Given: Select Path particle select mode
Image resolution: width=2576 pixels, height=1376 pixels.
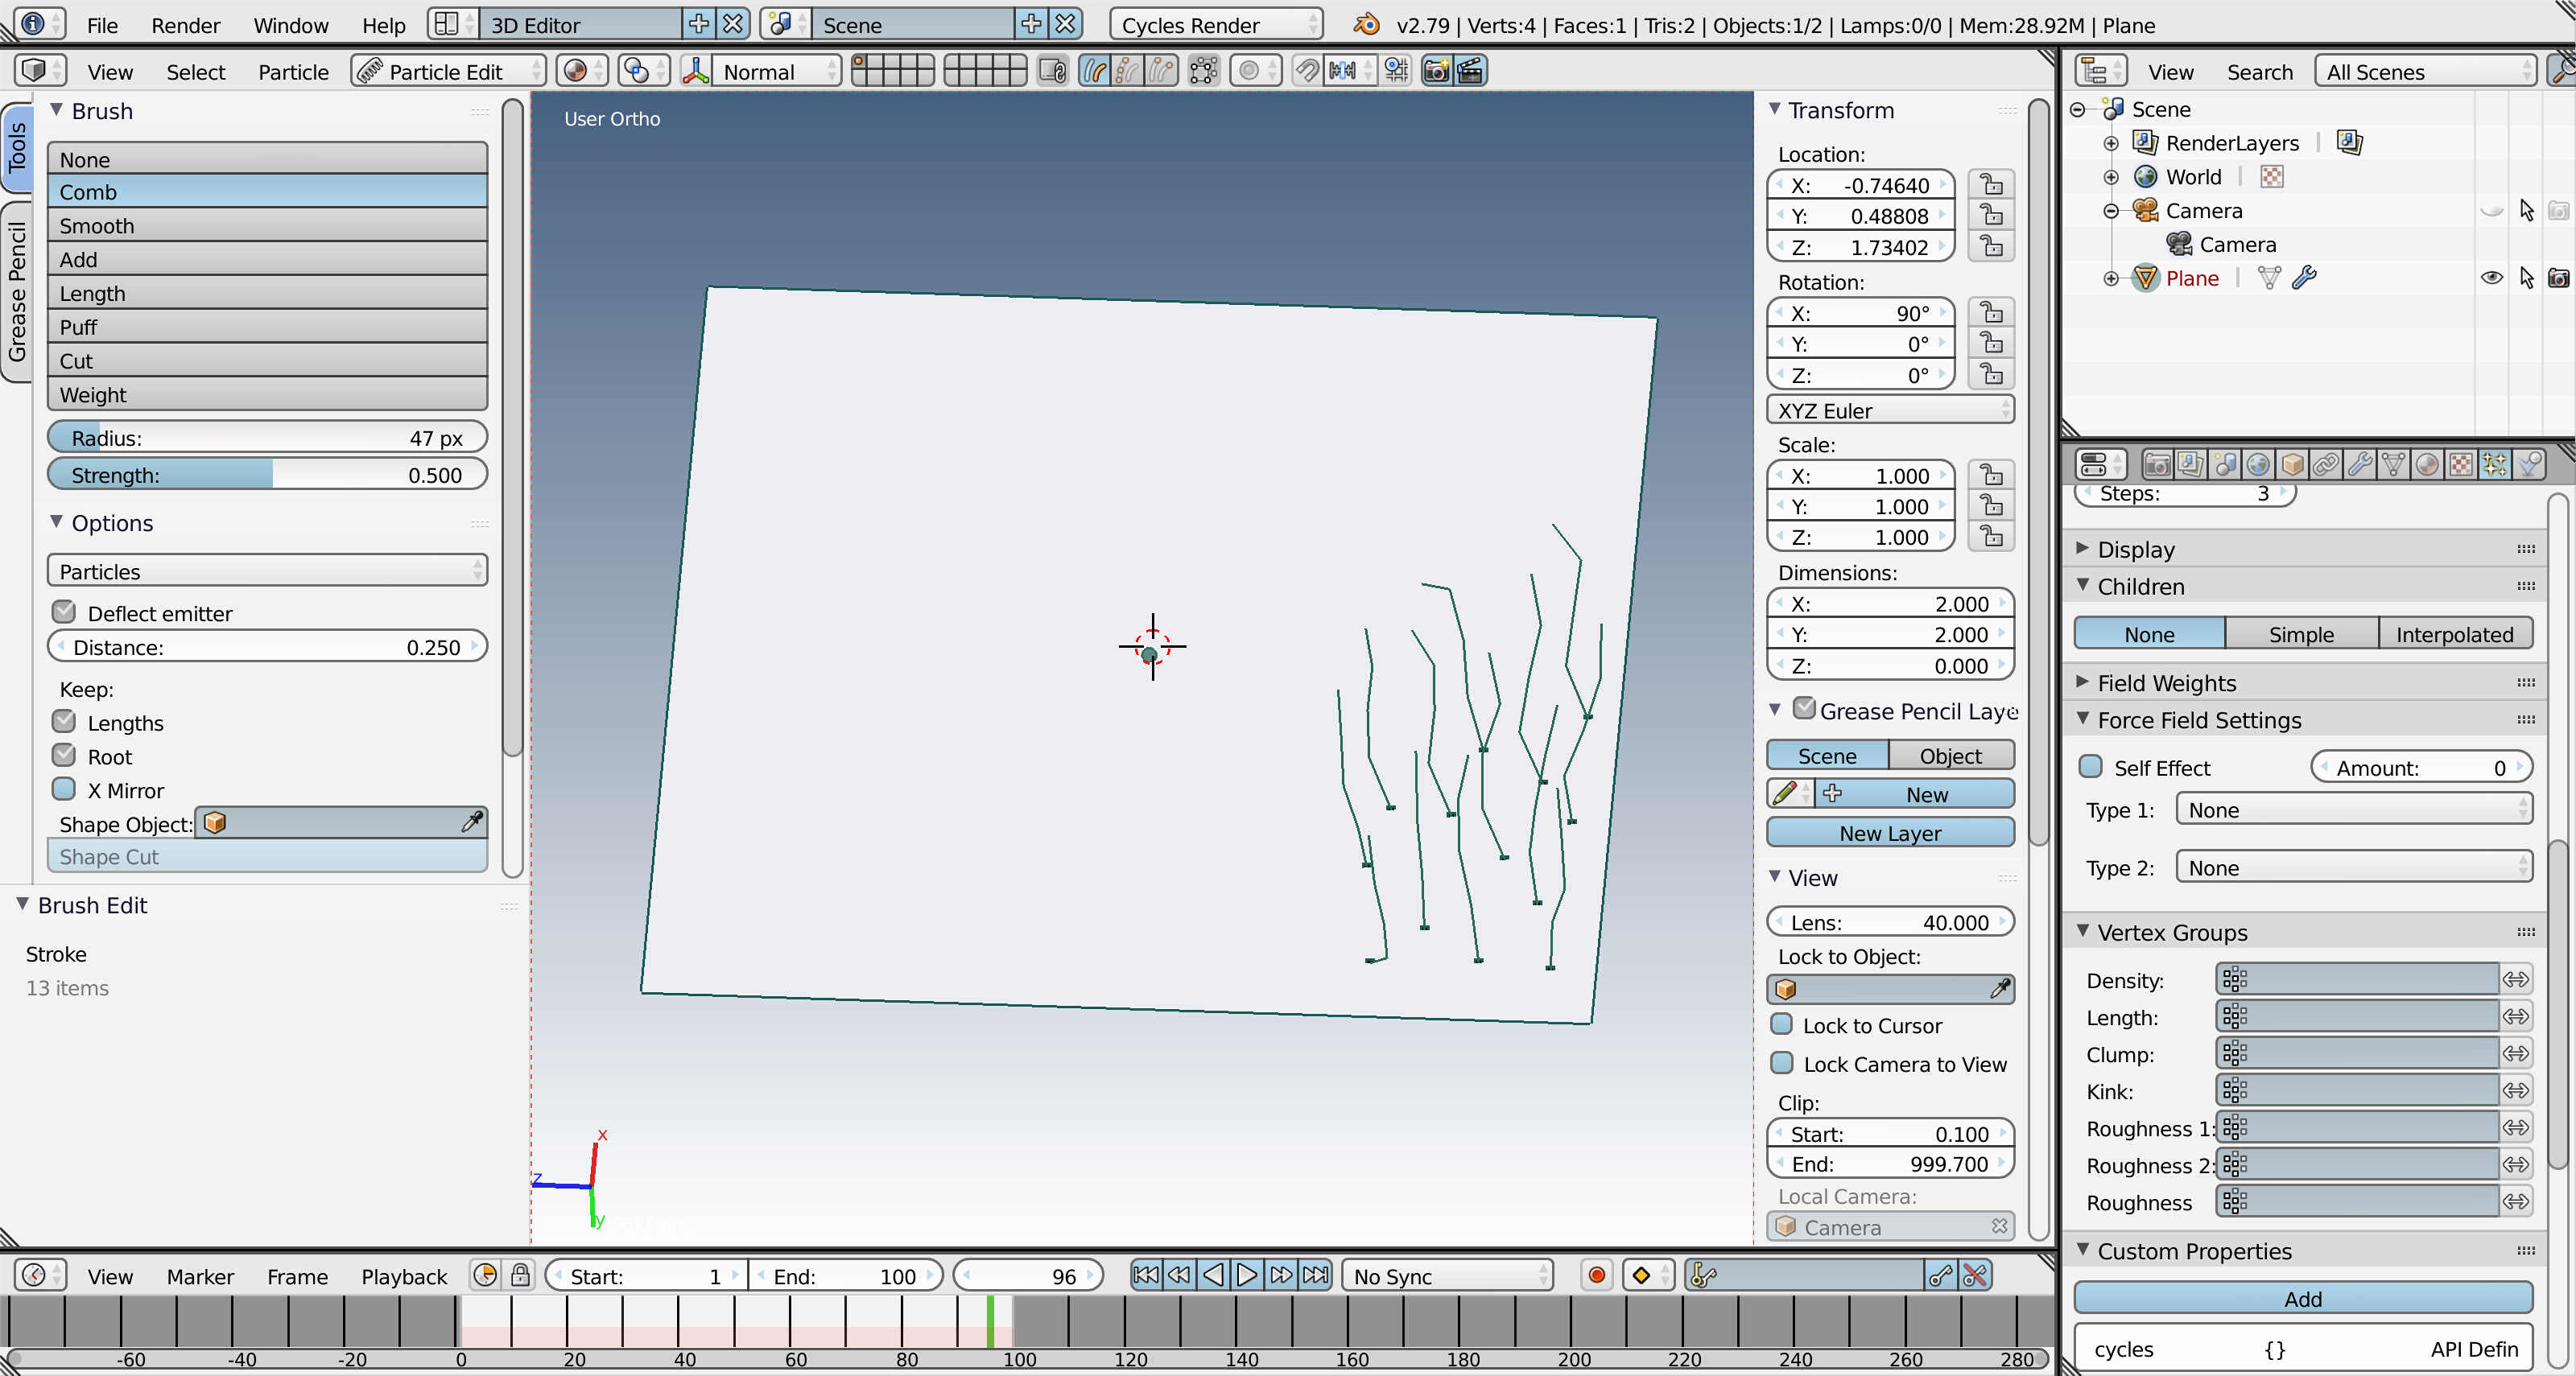Looking at the screenshot, I should tap(1096, 71).
